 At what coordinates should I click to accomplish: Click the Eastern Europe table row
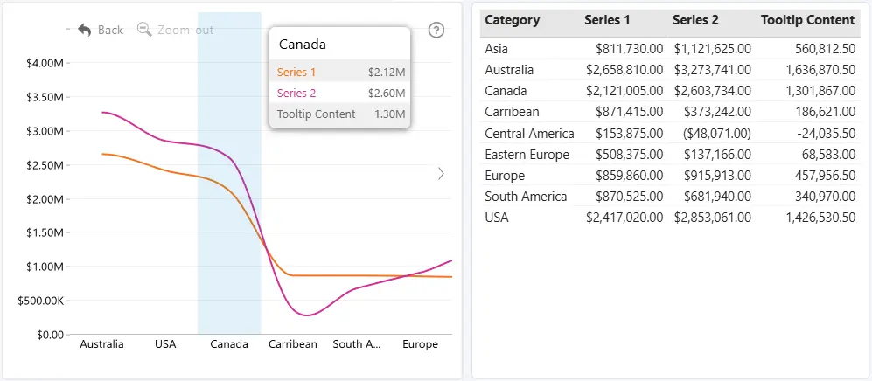670,155
